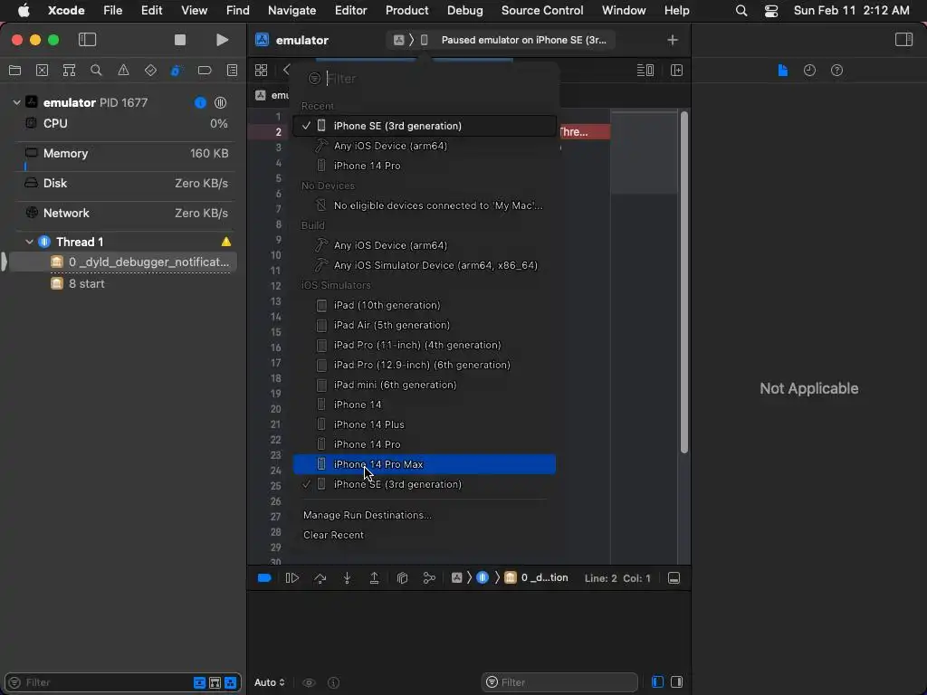
Task: Show the Quick Help inspector
Action: (x=836, y=71)
